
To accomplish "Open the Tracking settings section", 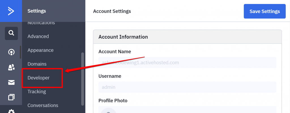I will 37,91.
